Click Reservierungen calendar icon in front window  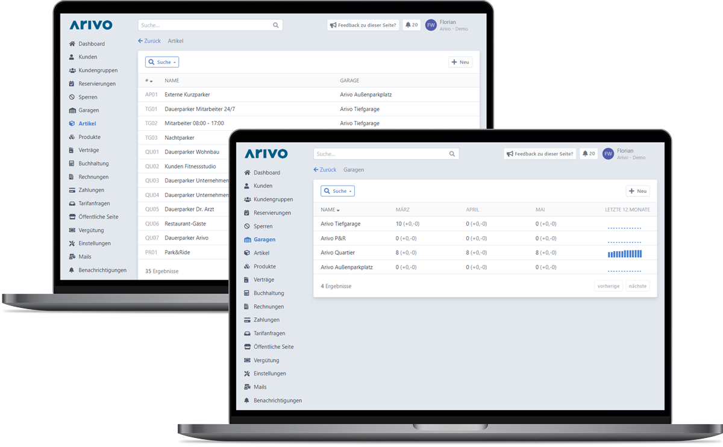point(247,213)
